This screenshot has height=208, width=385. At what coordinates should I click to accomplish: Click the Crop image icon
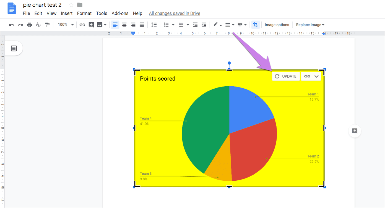256,25
